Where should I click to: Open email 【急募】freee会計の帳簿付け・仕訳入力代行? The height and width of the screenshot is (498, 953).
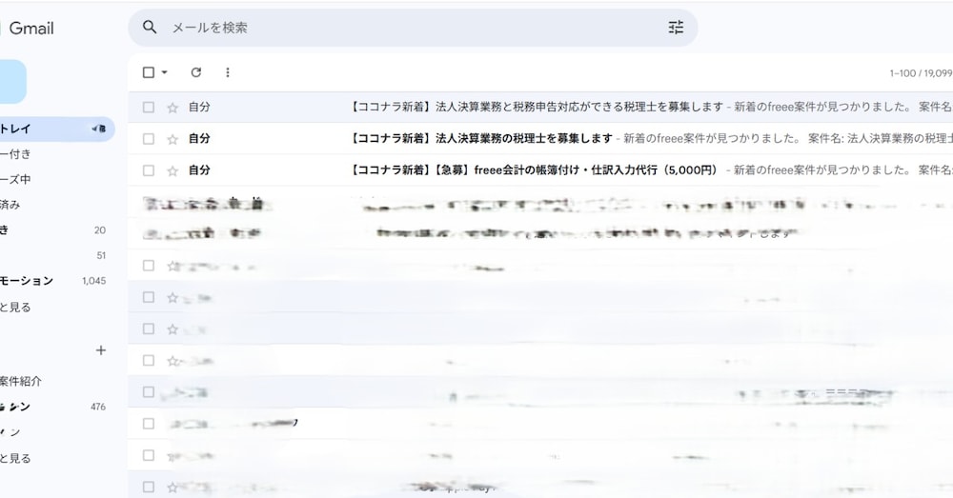tap(539, 170)
